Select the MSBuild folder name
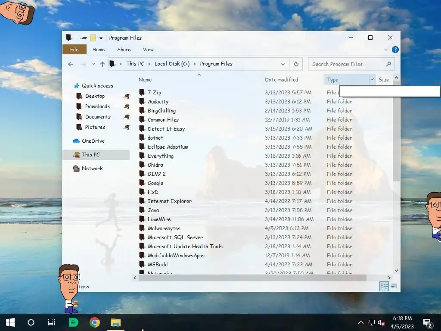441x331 pixels. pyautogui.click(x=158, y=264)
